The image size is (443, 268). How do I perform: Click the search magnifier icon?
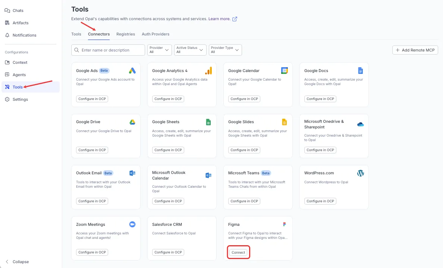point(76,50)
